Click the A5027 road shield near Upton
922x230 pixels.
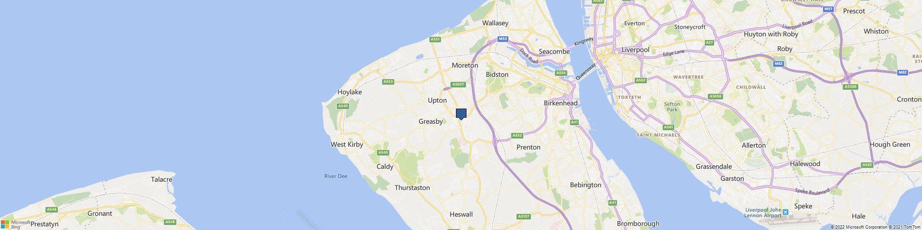coord(458,85)
